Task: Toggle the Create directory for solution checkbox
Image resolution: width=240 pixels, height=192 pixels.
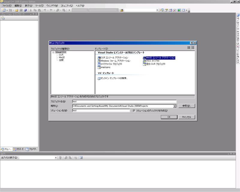Action: (134, 110)
